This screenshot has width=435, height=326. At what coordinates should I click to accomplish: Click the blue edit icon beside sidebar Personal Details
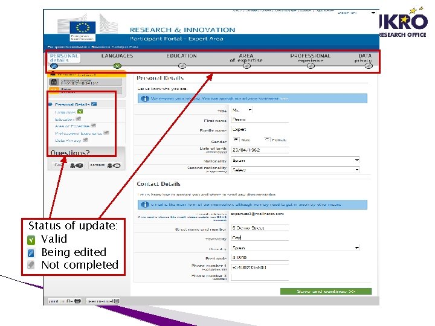(x=94, y=104)
